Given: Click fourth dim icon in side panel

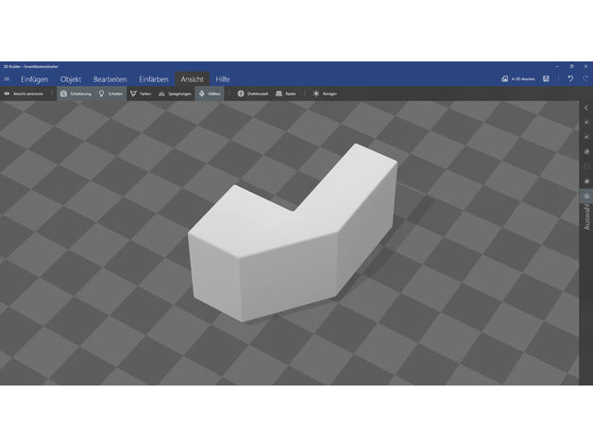Looking at the screenshot, I should pyautogui.click(x=586, y=166).
